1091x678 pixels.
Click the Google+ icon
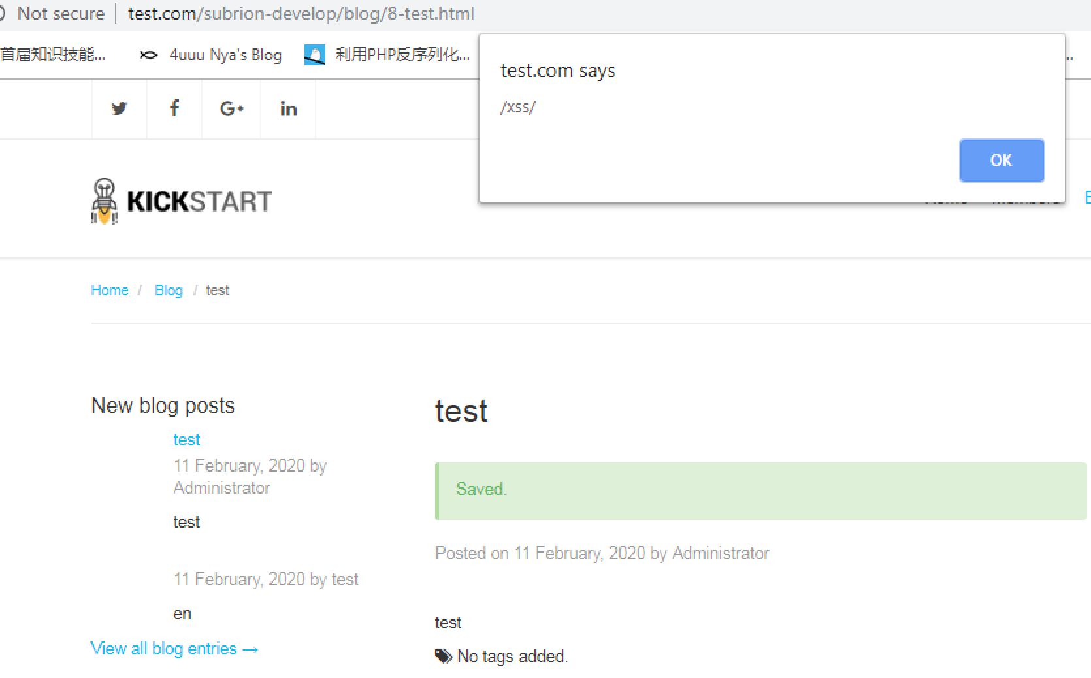(231, 108)
